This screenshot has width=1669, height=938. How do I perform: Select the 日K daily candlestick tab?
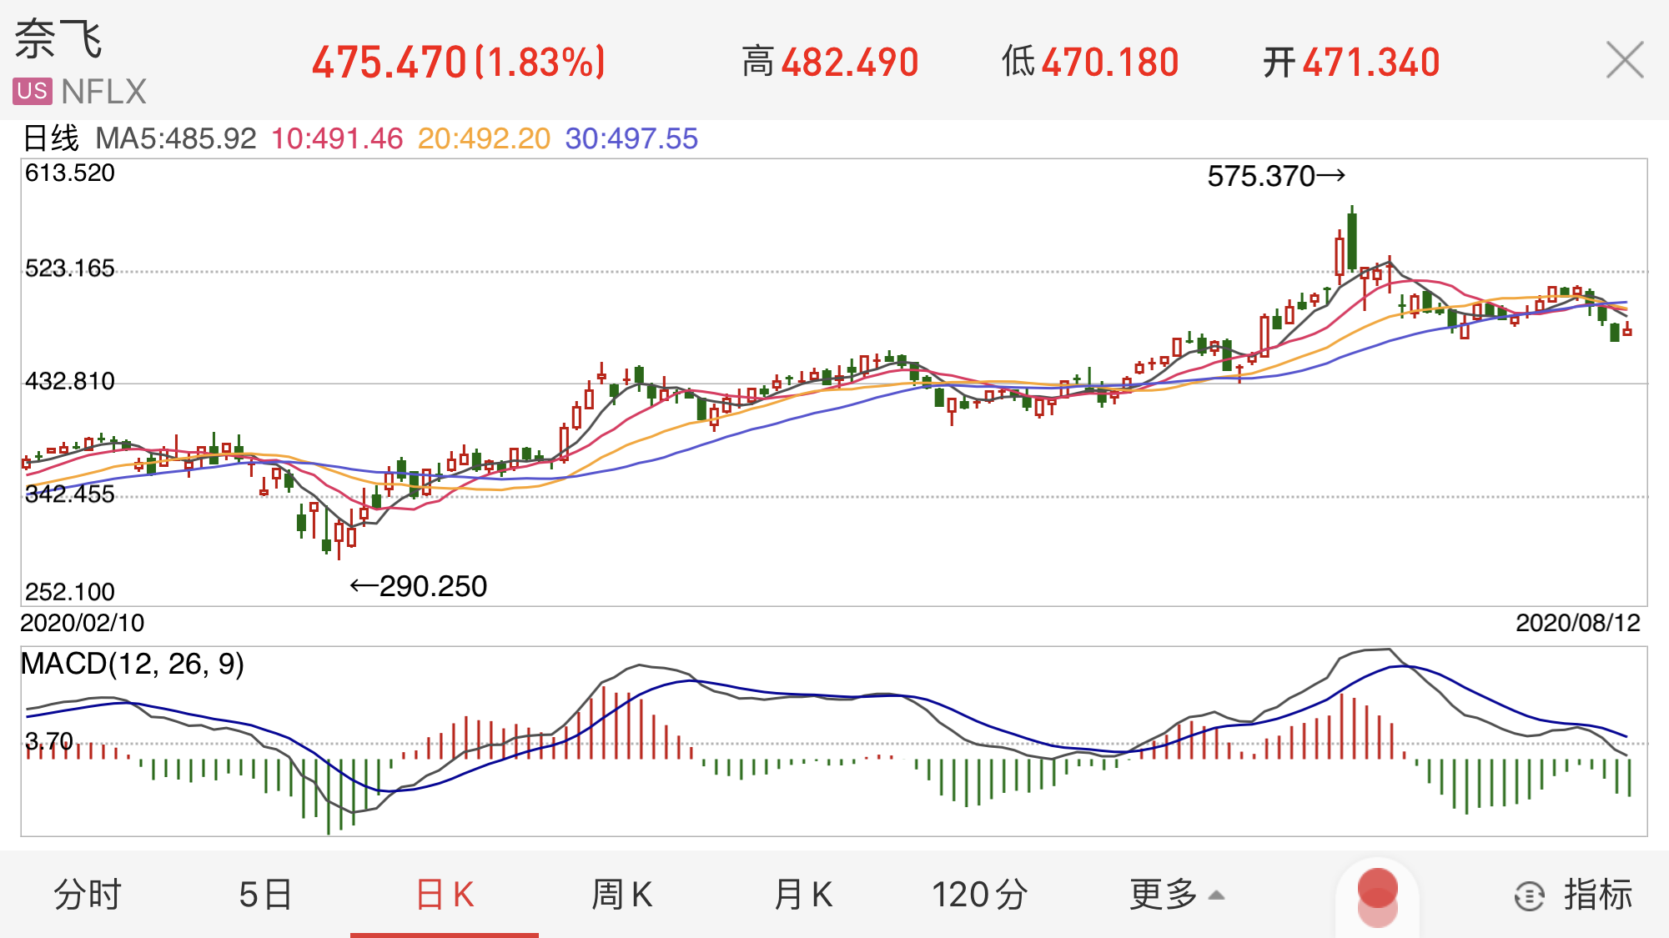(445, 895)
